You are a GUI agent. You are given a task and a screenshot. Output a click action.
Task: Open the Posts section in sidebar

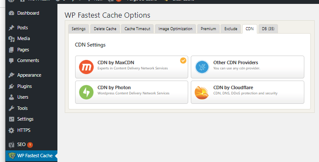point(32,28)
